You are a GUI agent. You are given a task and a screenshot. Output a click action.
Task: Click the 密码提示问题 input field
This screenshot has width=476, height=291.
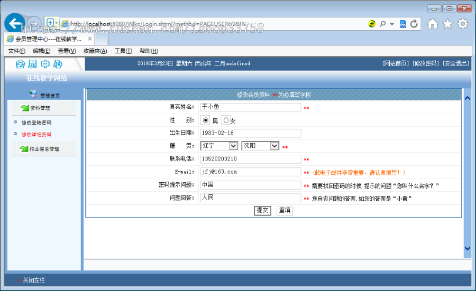click(x=251, y=185)
